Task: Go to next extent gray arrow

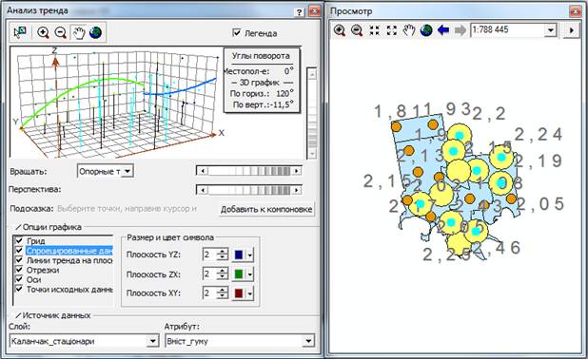Action: tap(461, 30)
